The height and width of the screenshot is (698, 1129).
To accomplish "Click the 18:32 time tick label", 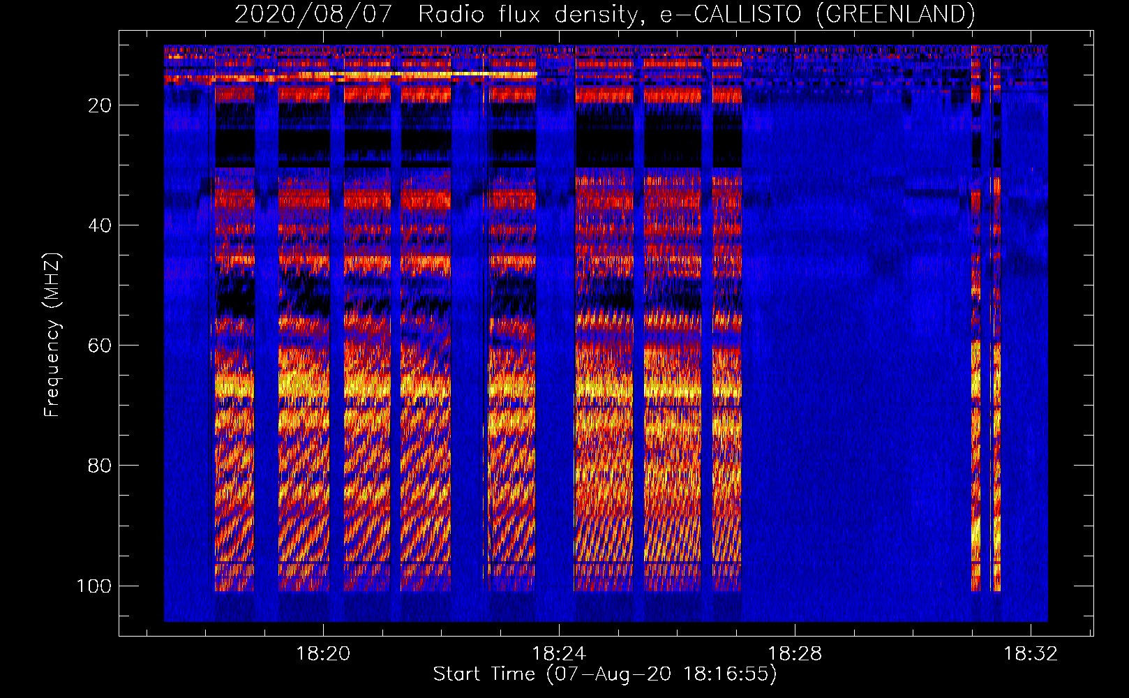I will [1031, 654].
